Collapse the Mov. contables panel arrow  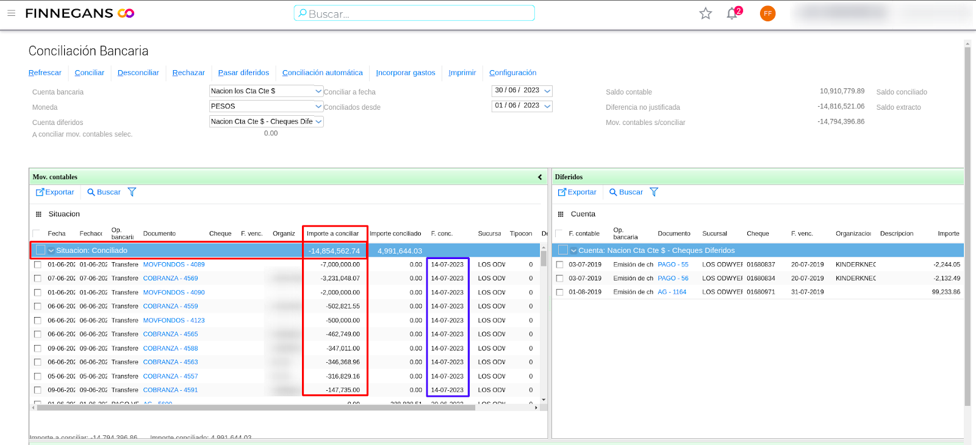click(540, 177)
